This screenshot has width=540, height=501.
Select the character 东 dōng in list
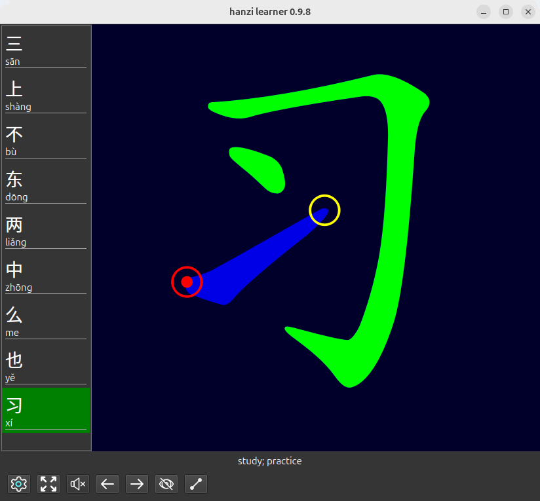click(x=46, y=184)
